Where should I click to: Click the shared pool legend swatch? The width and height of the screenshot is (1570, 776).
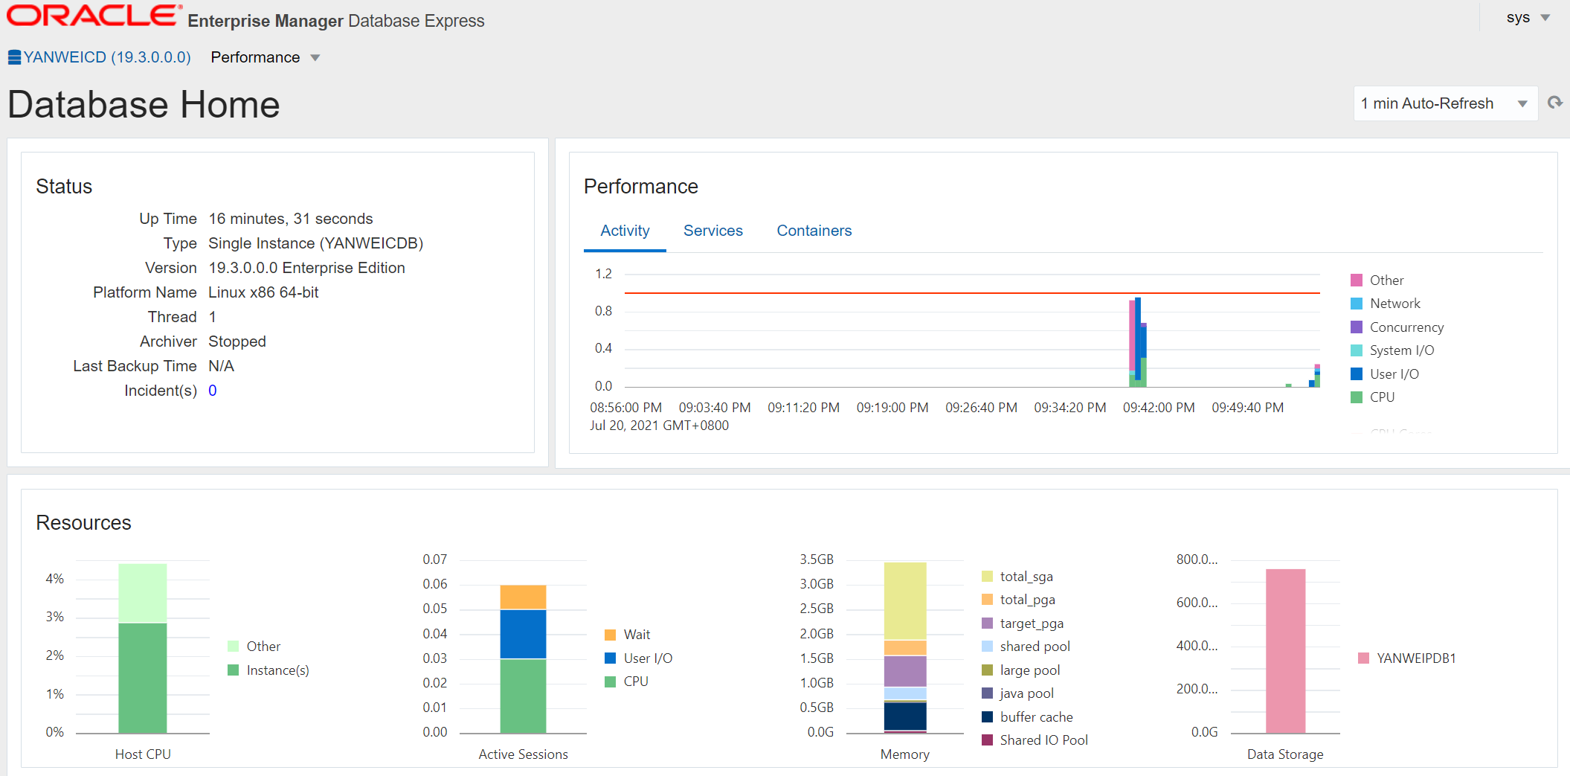988,647
